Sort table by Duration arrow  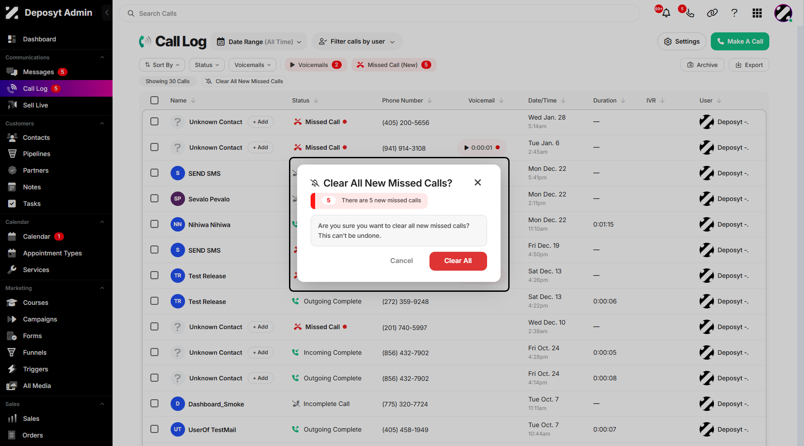coord(623,100)
